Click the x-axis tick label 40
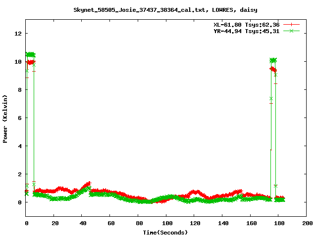317x237 pixels. coord(83,223)
